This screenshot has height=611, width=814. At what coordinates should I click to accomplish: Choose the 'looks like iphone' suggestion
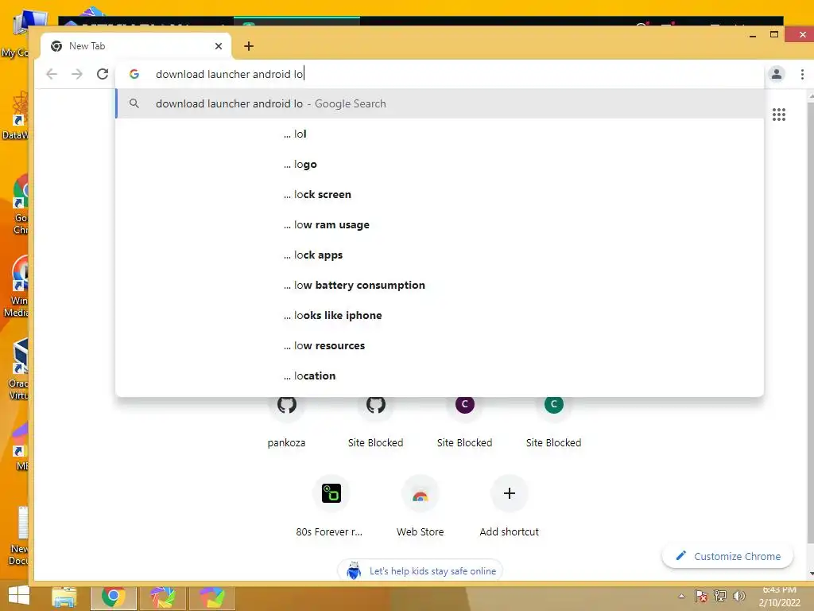(439, 315)
